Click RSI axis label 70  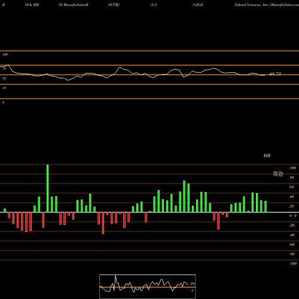pos(4,69)
